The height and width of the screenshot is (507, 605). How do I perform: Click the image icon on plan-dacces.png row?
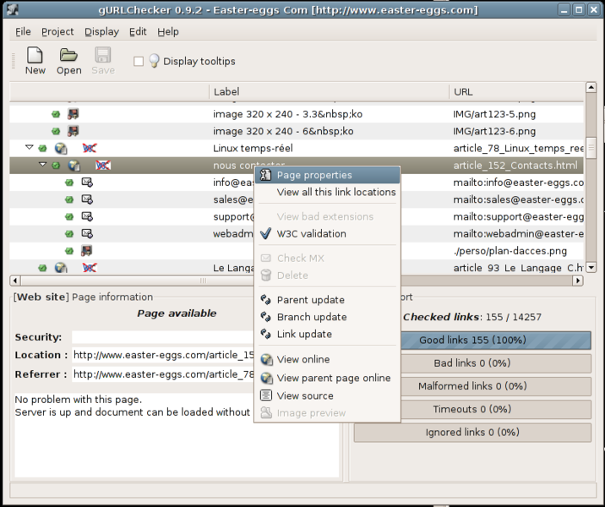coord(86,251)
